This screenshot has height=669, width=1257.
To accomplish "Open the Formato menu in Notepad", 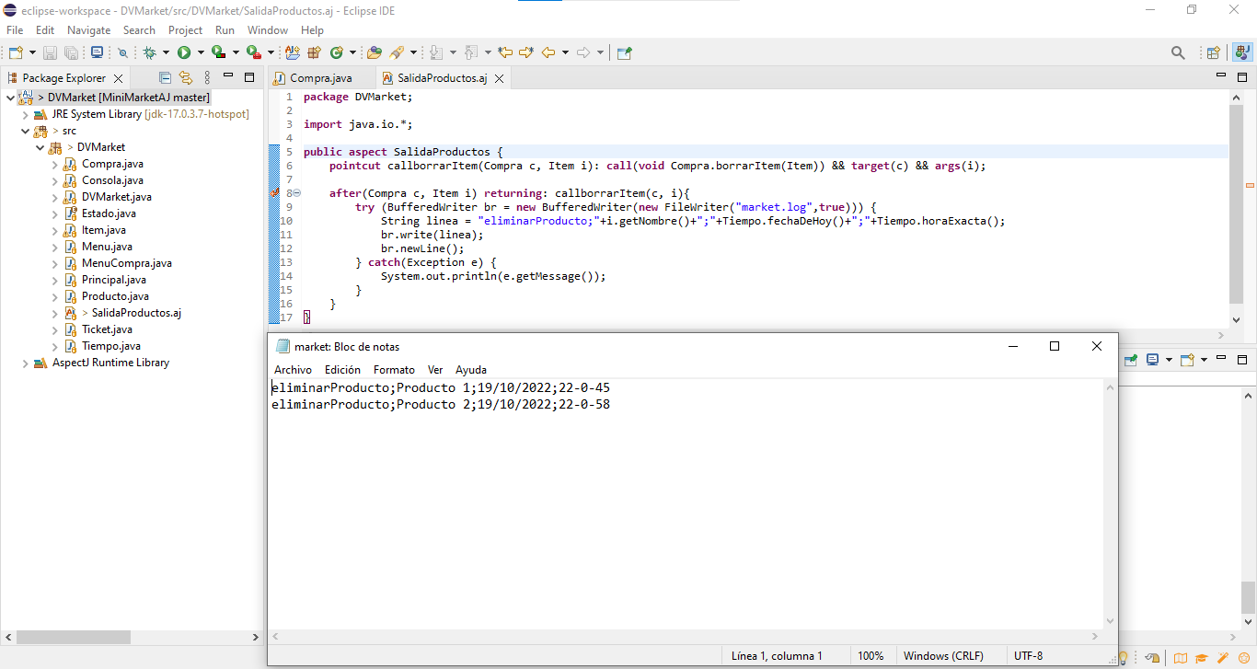I will pos(394,369).
